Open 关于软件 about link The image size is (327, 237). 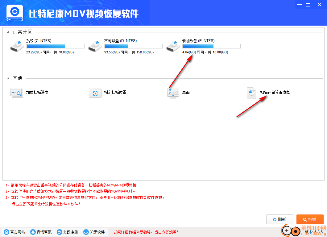point(97,232)
